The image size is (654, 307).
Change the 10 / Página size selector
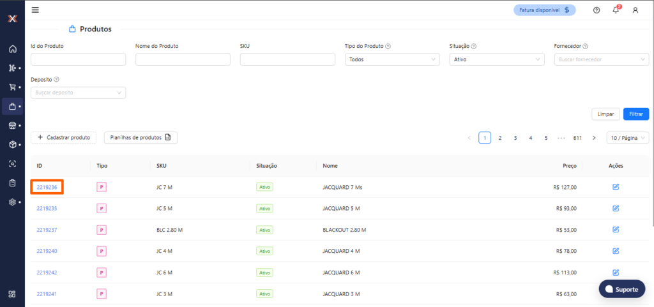(x=627, y=138)
